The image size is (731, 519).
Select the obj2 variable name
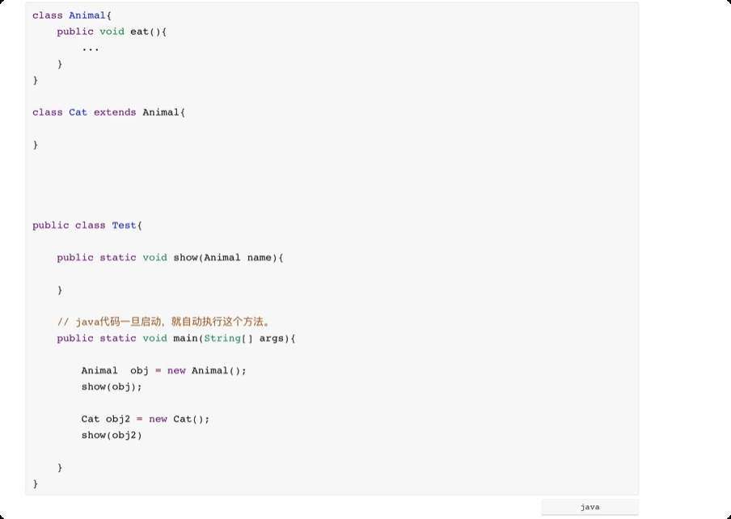coord(120,419)
